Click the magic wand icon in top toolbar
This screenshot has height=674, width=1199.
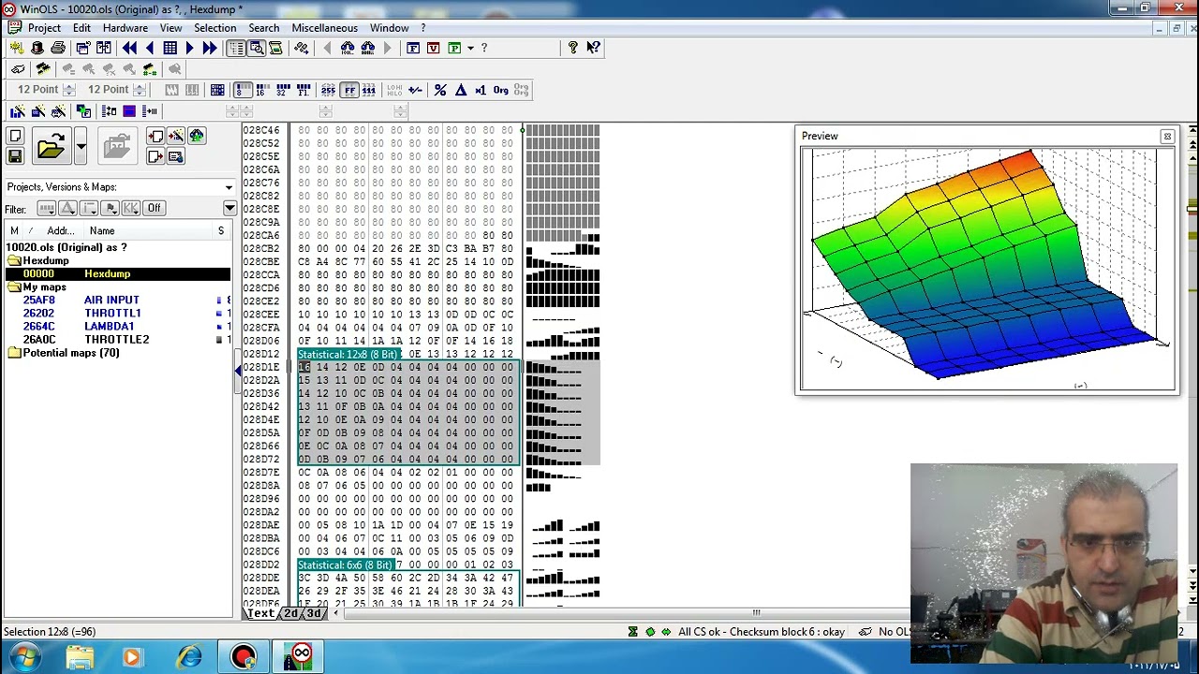tap(17, 48)
